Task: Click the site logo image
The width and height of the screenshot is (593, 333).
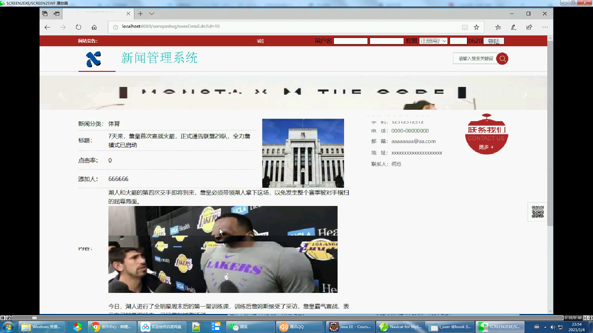Action: tap(94, 59)
